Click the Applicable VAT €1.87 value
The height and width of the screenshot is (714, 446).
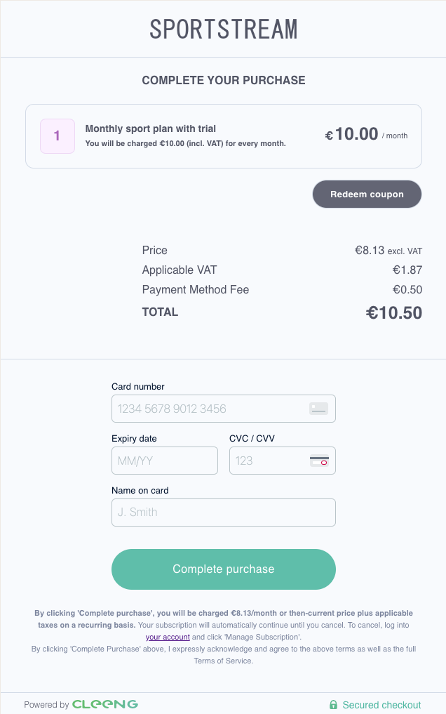tap(407, 270)
